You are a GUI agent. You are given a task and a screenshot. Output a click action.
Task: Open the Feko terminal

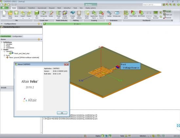[x=155, y=15]
